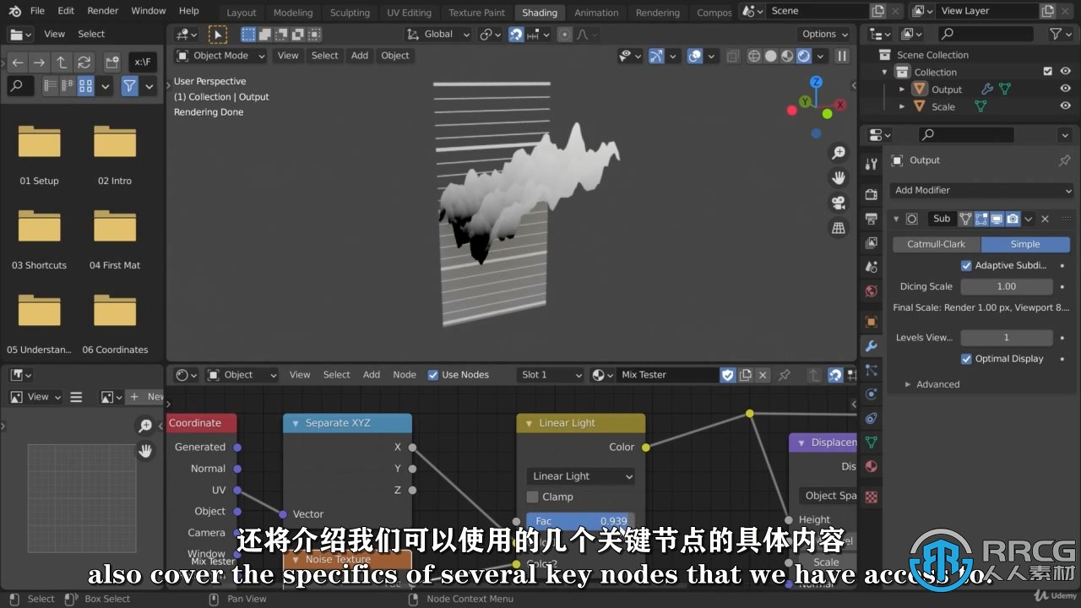Switch to the Animation workspace tab
Screen dimensions: 1081x608
pyautogui.click(x=596, y=13)
